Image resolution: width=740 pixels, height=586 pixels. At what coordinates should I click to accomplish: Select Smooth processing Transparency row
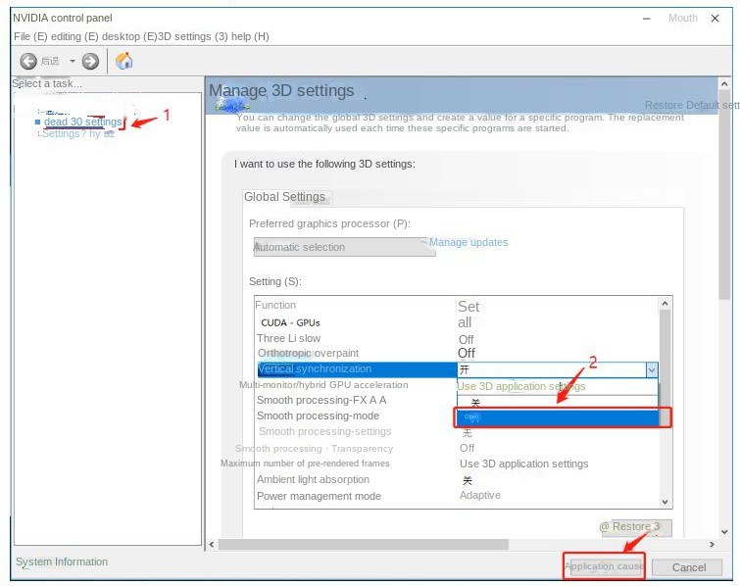pos(314,448)
